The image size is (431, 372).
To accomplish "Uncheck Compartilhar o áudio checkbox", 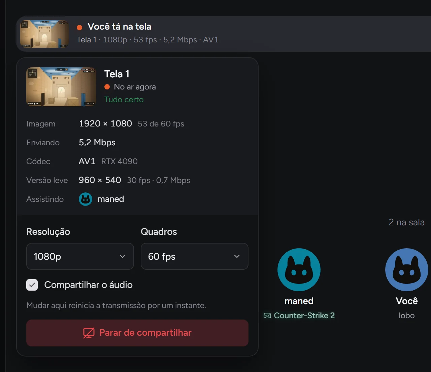I will (32, 285).
